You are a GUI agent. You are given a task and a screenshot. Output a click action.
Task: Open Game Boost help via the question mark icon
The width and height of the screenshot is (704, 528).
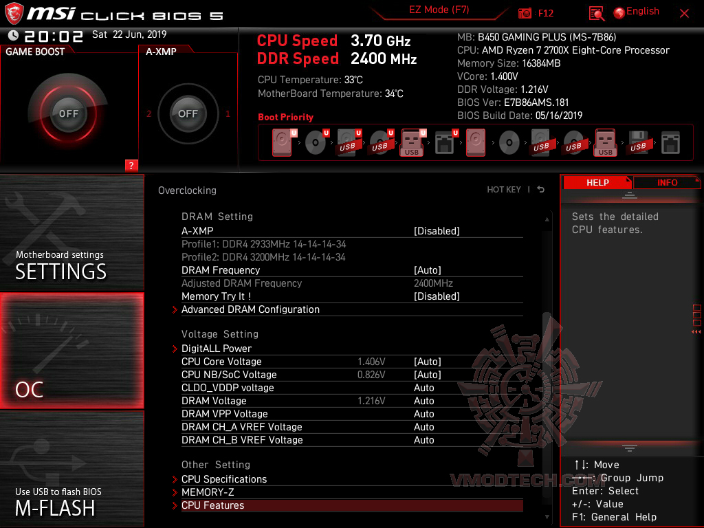pyautogui.click(x=131, y=165)
